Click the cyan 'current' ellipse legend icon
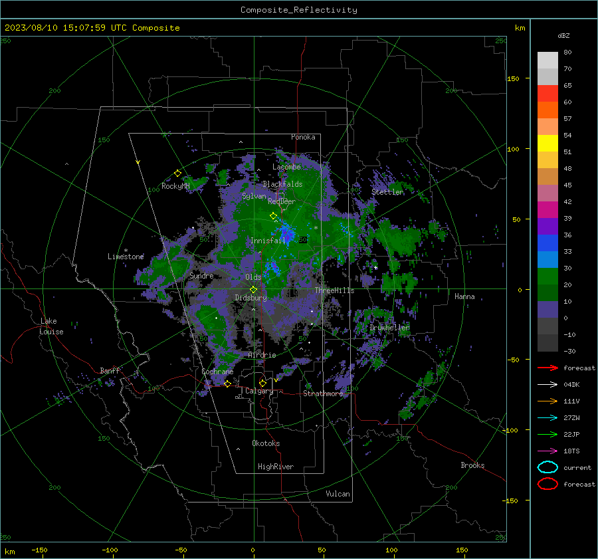 pyautogui.click(x=548, y=467)
